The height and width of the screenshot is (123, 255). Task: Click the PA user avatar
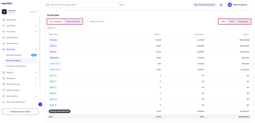click(230, 5)
